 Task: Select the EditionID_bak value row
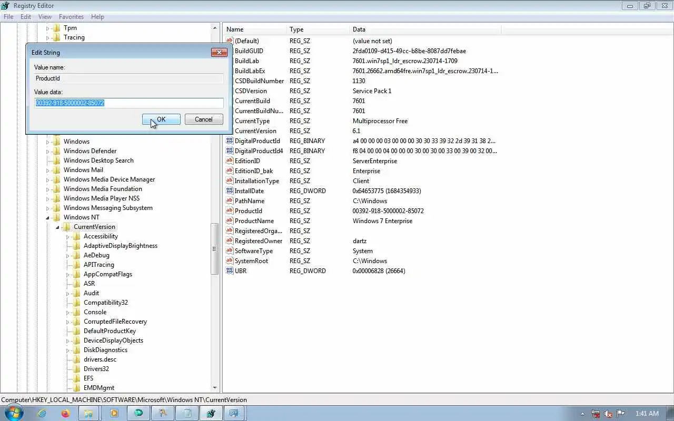[362, 171]
